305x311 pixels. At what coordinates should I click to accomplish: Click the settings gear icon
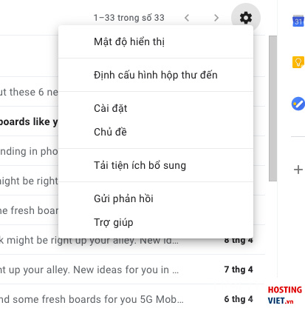tap(246, 18)
